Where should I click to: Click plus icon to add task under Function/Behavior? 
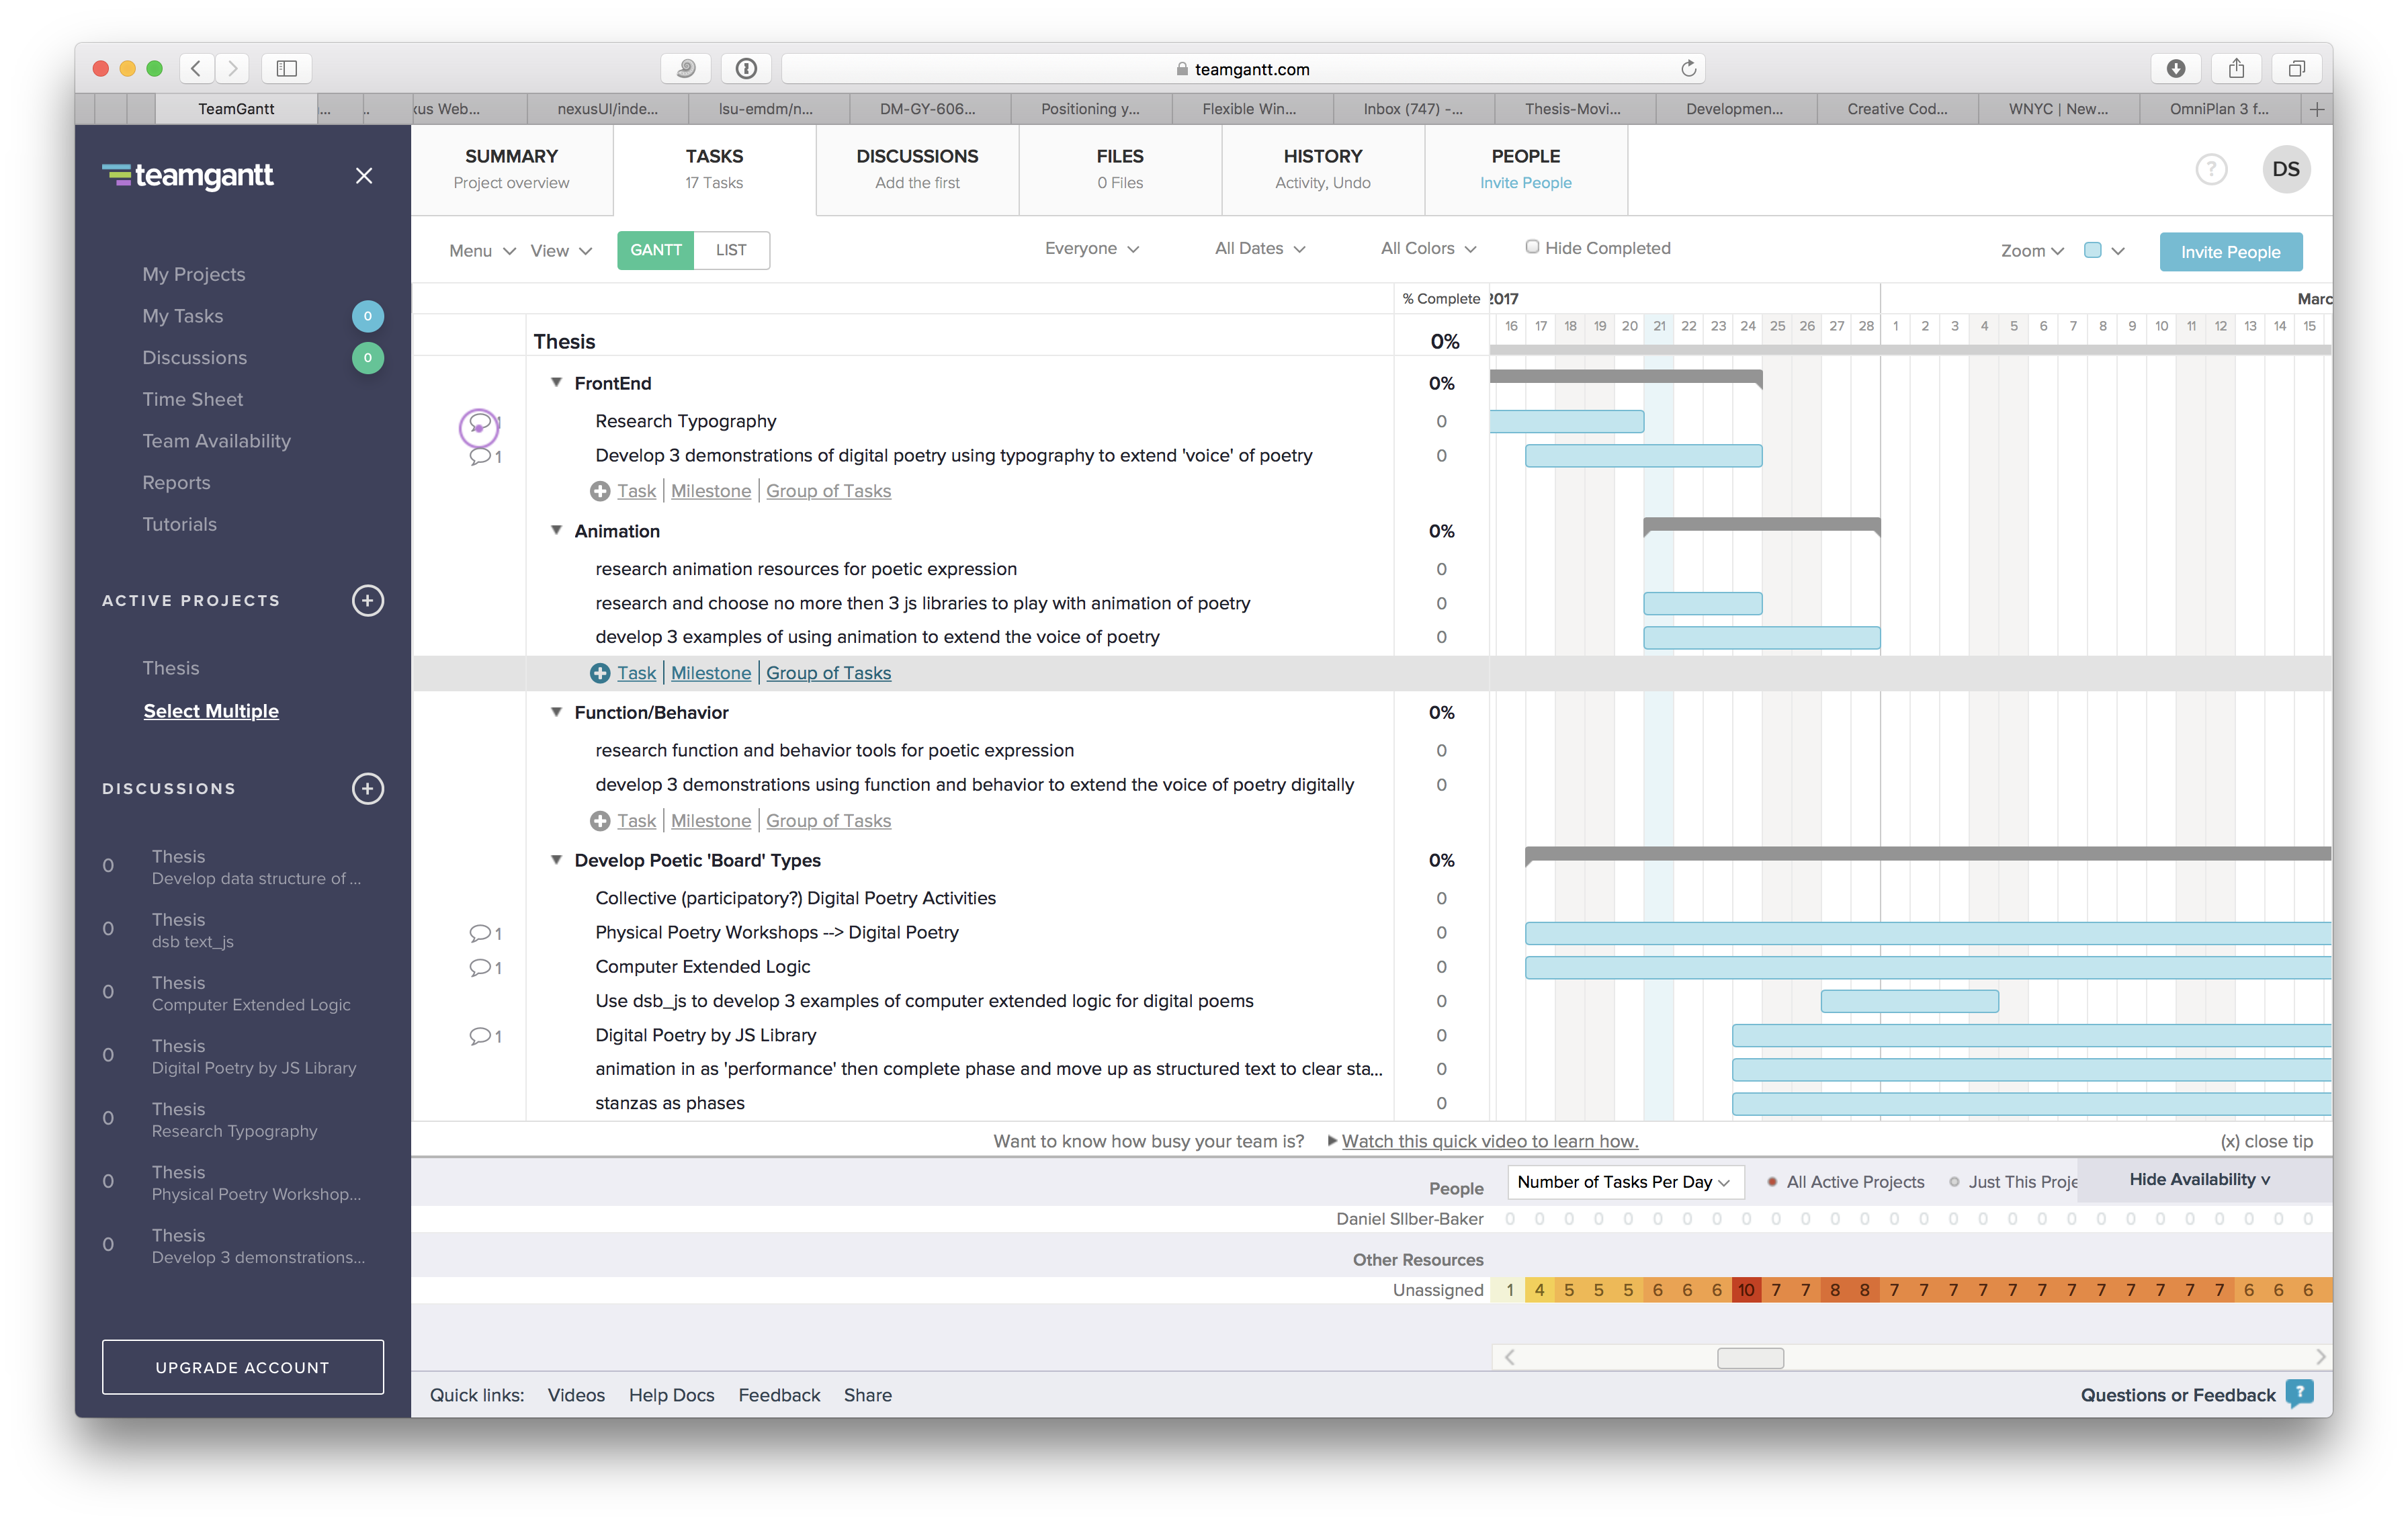click(x=600, y=821)
